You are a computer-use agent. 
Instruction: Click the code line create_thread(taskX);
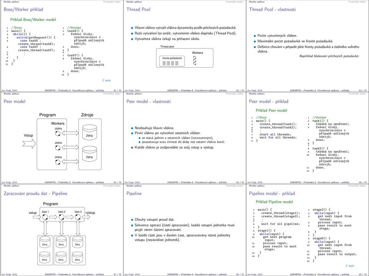coord(37,44)
